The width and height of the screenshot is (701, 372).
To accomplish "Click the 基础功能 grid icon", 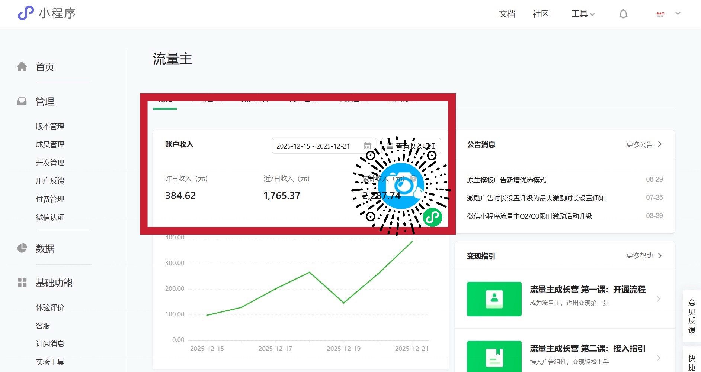I will (x=22, y=283).
